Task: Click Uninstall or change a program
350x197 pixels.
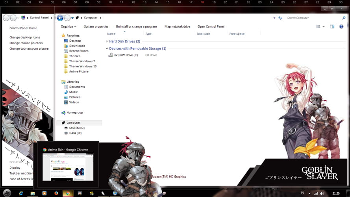Action: [x=136, y=27]
